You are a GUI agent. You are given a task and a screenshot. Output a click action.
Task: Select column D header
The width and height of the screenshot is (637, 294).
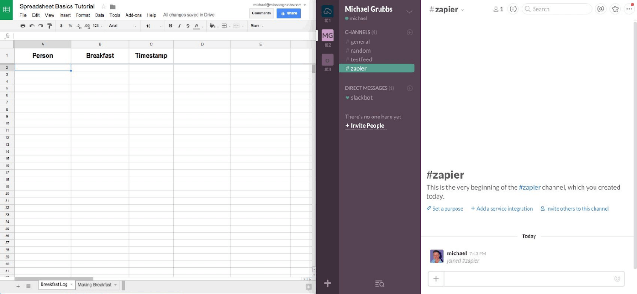pyautogui.click(x=202, y=44)
